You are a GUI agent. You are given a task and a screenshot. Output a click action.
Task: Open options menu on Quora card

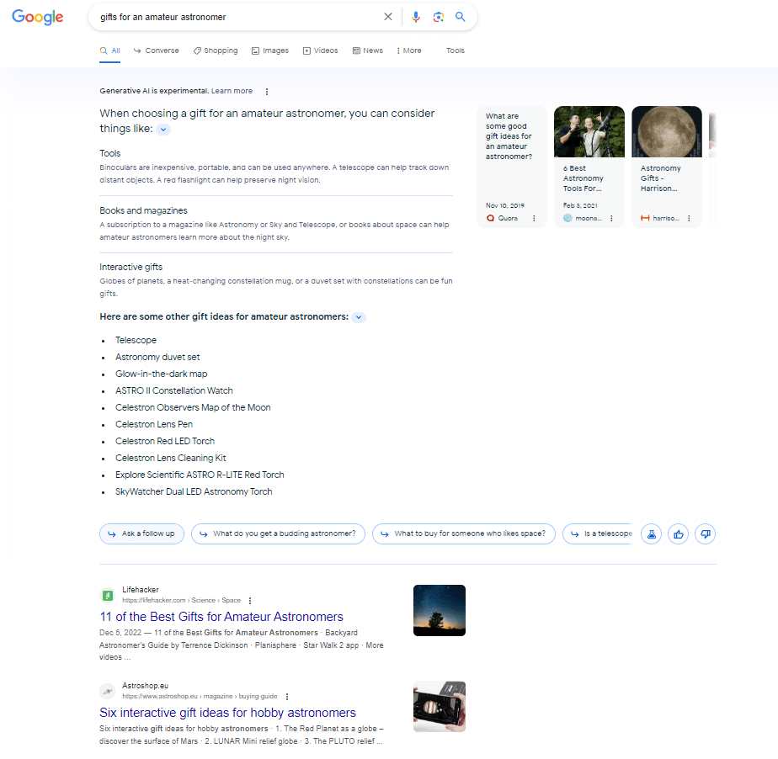coord(534,218)
